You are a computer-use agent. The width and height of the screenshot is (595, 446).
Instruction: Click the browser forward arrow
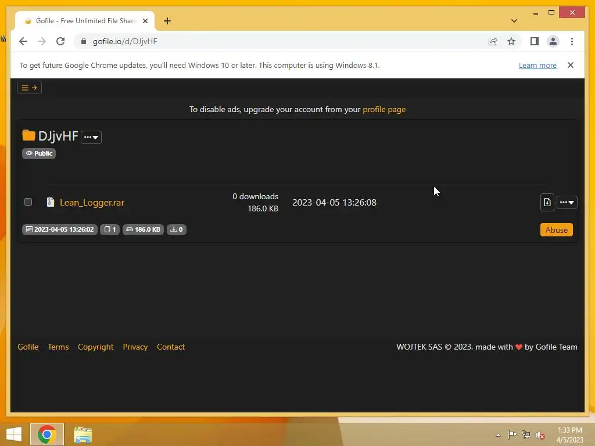(42, 41)
